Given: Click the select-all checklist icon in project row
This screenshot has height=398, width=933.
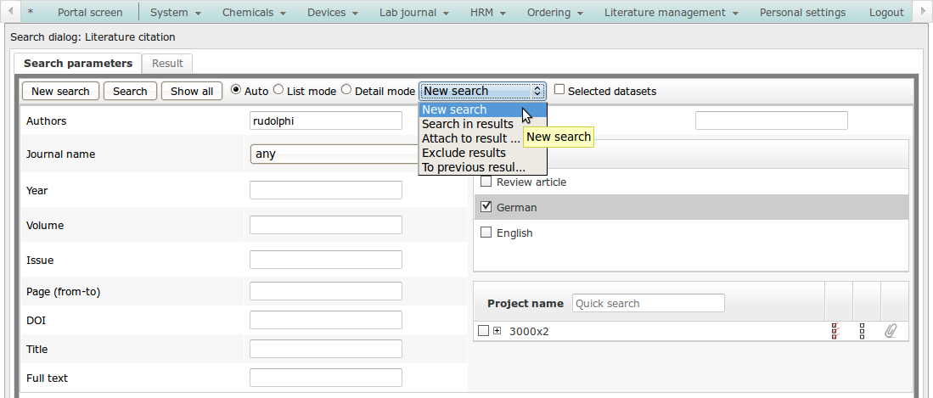Looking at the screenshot, I should (835, 331).
